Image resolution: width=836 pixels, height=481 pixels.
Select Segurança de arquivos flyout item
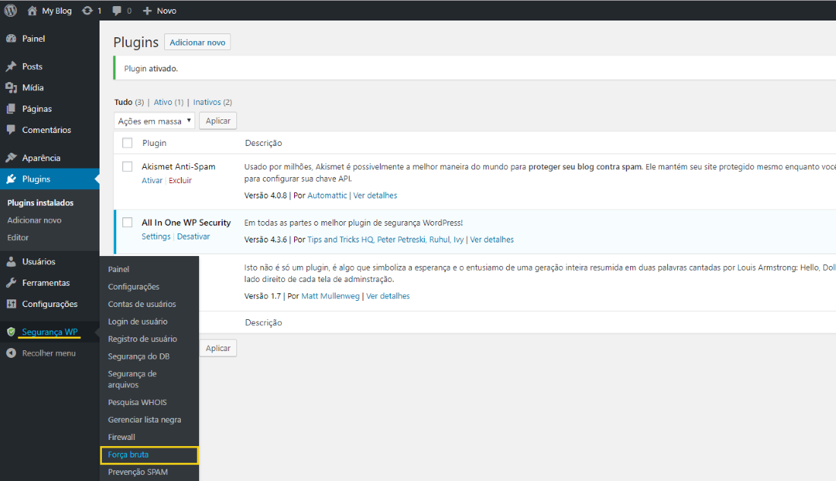click(132, 379)
